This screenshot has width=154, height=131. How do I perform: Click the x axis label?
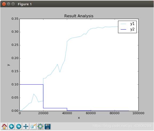(79, 118)
